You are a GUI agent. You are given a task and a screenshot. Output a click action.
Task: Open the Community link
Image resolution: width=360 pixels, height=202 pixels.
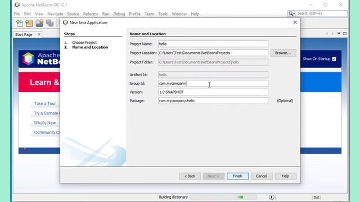[x=47, y=132]
